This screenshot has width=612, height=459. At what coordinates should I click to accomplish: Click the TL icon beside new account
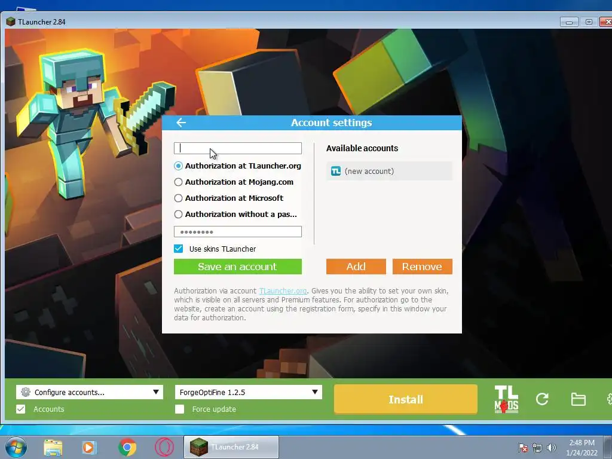[x=336, y=171]
